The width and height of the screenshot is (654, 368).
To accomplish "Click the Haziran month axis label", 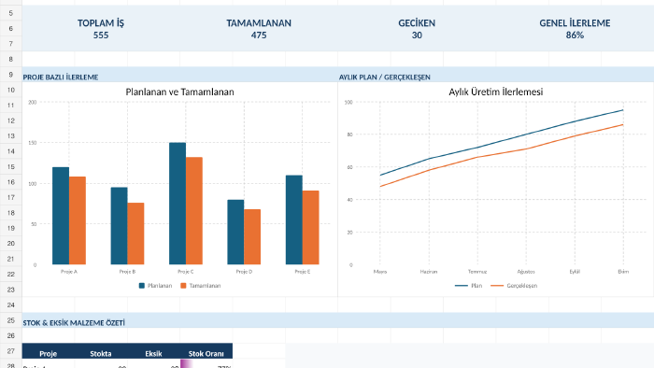I will point(429,272).
